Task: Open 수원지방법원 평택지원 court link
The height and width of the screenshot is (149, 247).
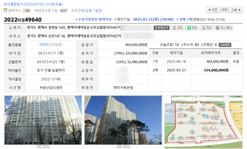Action: click(95, 20)
